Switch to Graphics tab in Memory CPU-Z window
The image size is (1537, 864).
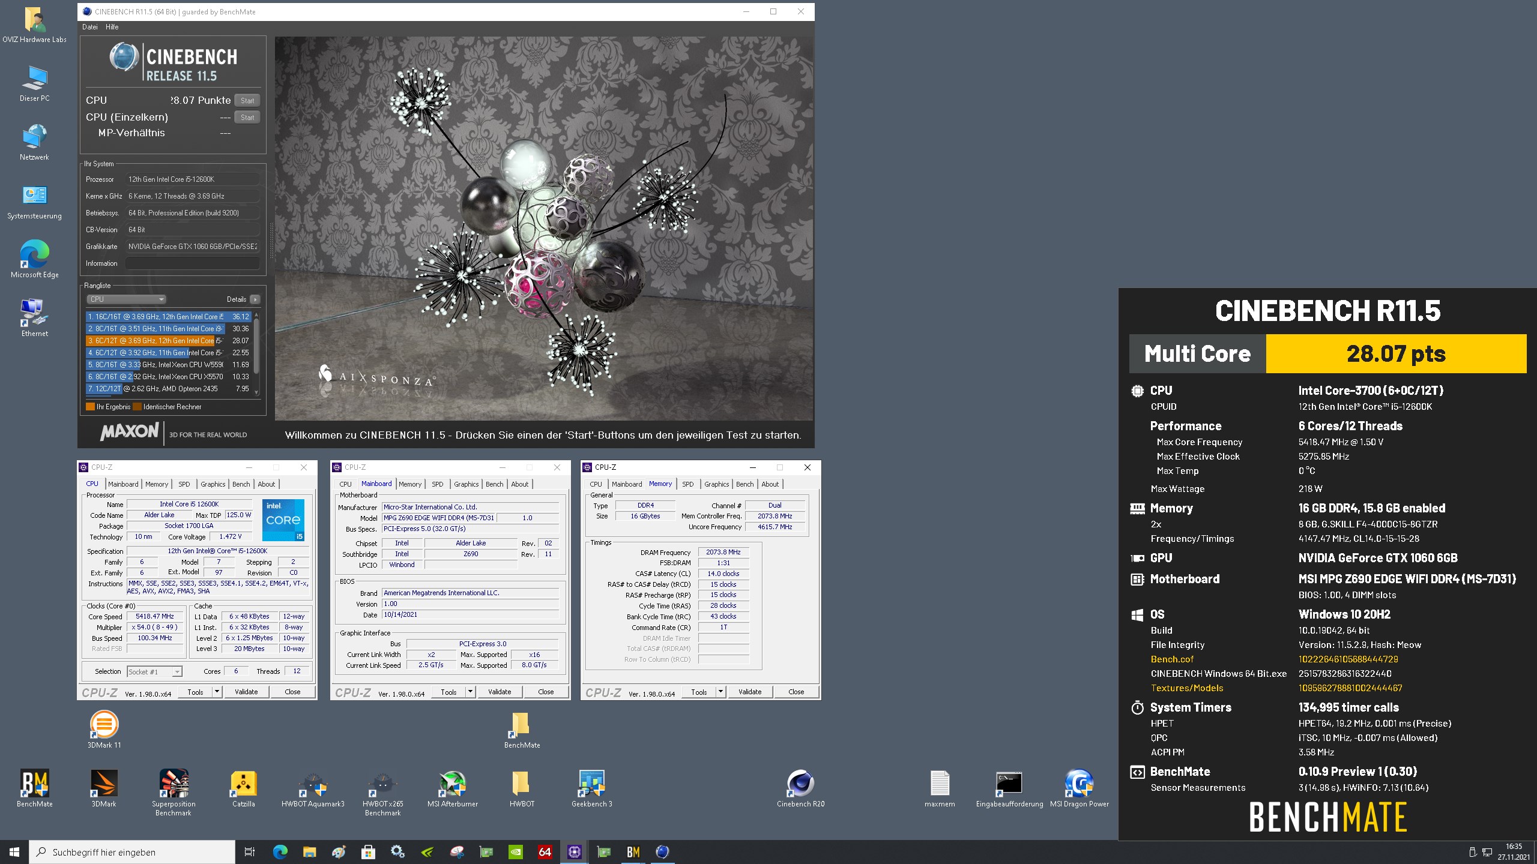[x=716, y=484]
